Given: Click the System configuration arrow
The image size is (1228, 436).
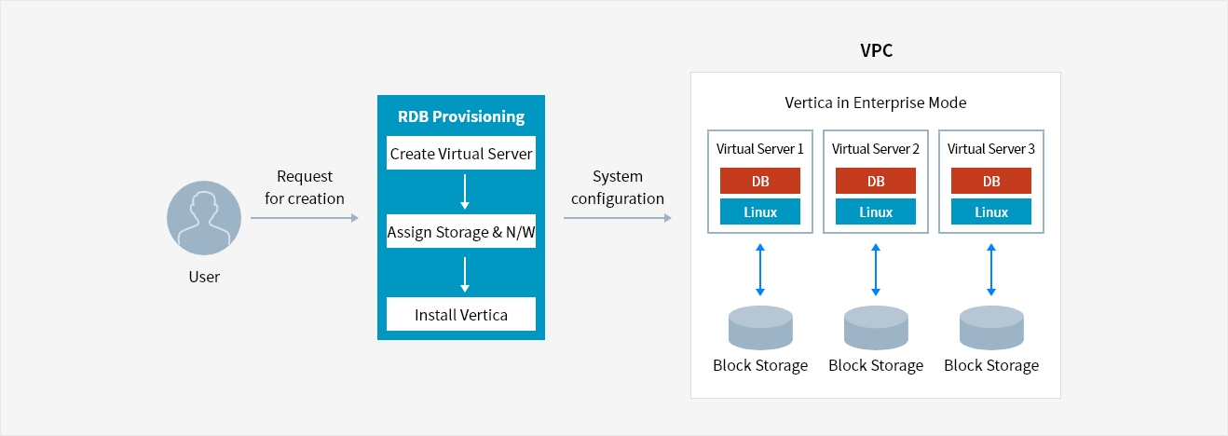Looking at the screenshot, I should coord(618,218).
